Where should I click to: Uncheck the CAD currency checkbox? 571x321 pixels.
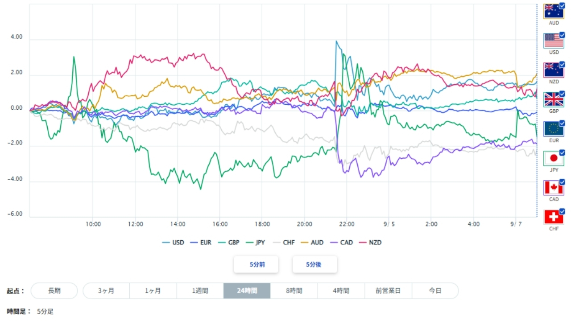562,182
